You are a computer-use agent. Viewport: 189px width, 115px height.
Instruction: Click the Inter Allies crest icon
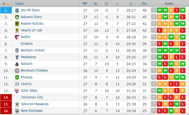pyautogui.click(x=17, y=91)
